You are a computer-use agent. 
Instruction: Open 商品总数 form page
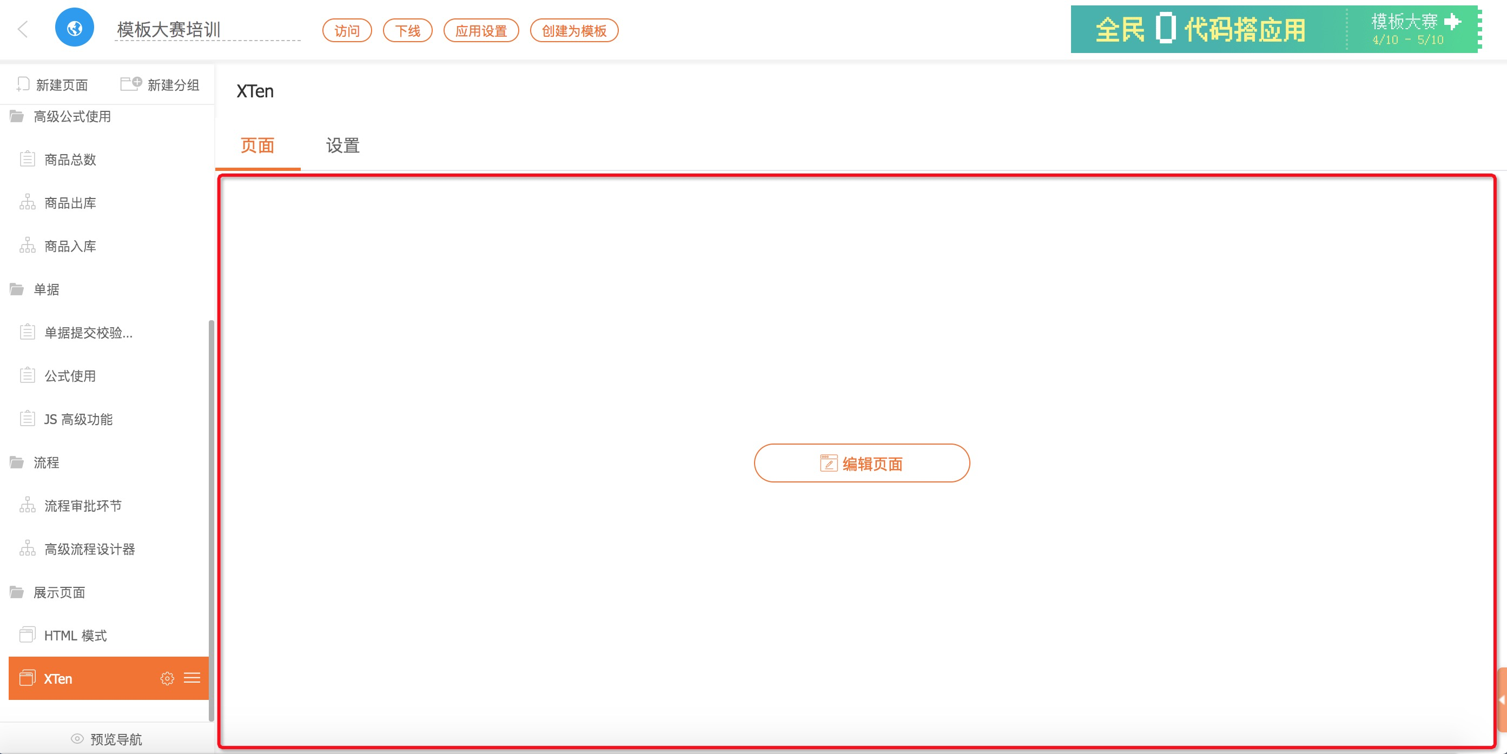(70, 160)
